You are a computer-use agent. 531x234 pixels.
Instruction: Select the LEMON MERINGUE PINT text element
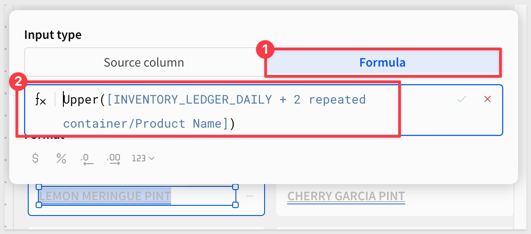105,196
